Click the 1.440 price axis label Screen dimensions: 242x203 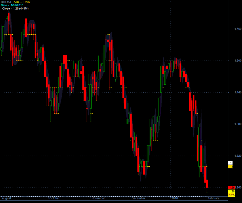238,93
